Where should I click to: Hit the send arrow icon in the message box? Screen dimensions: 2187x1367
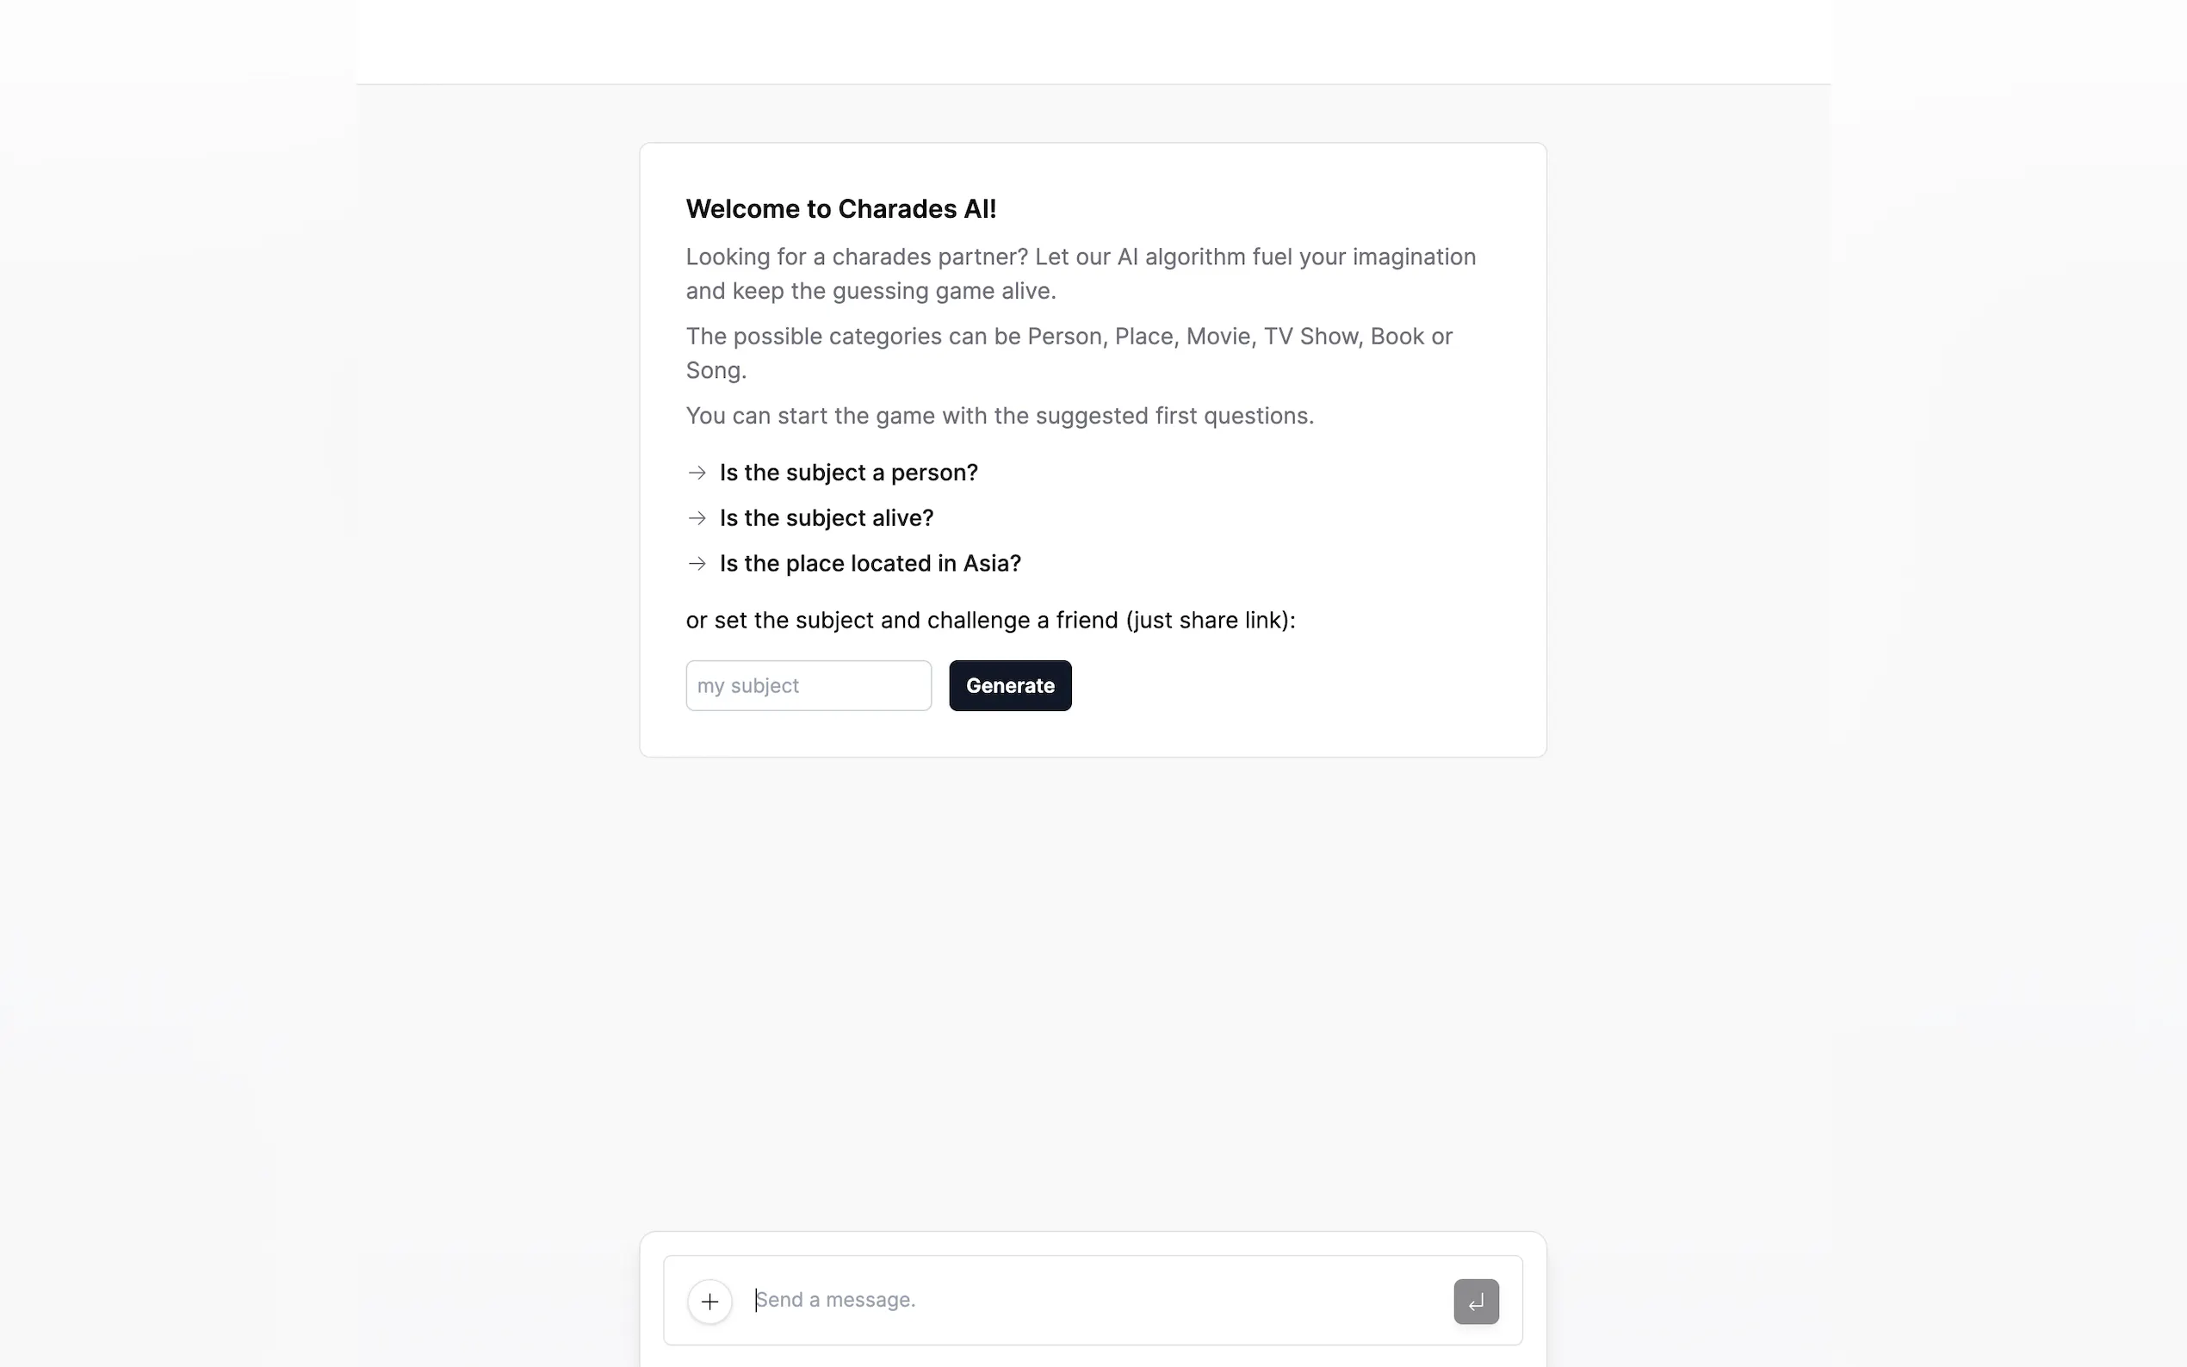[1476, 1301]
